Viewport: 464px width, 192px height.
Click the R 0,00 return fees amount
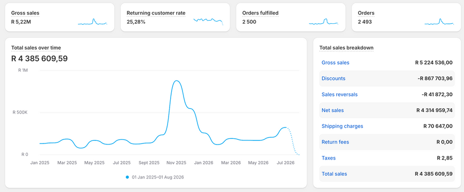tap(444, 142)
